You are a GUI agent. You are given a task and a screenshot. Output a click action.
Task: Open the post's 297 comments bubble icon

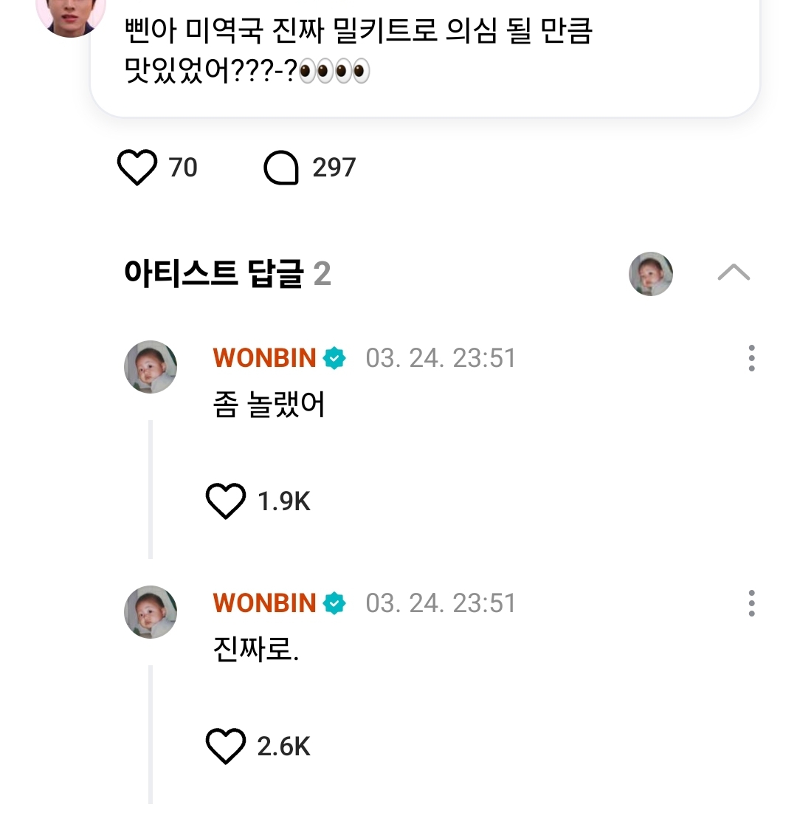point(281,168)
